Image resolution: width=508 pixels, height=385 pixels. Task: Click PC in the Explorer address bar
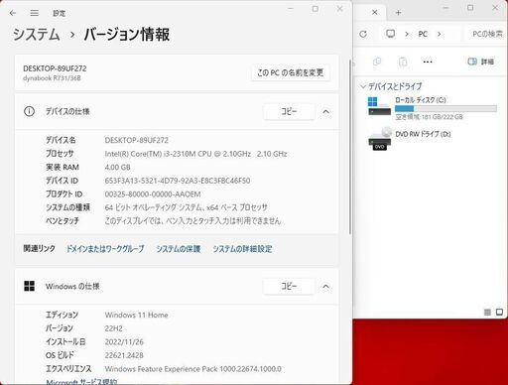coord(423,34)
